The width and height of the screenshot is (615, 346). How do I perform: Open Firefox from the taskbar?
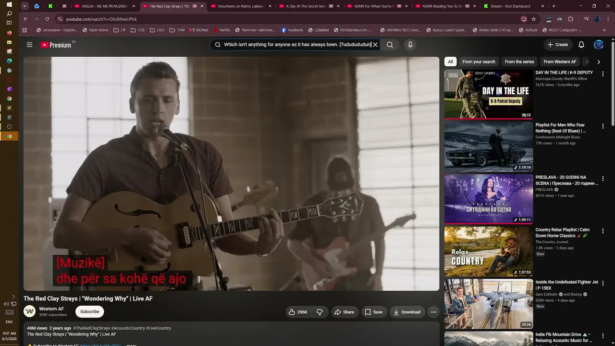9,33
